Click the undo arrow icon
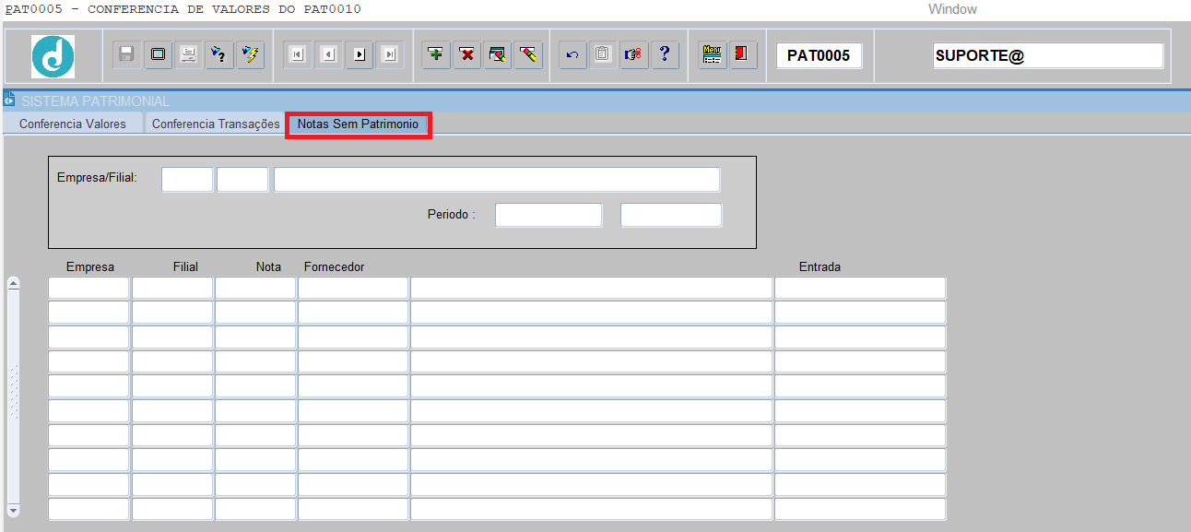Image resolution: width=1191 pixels, height=532 pixels. coord(572,54)
